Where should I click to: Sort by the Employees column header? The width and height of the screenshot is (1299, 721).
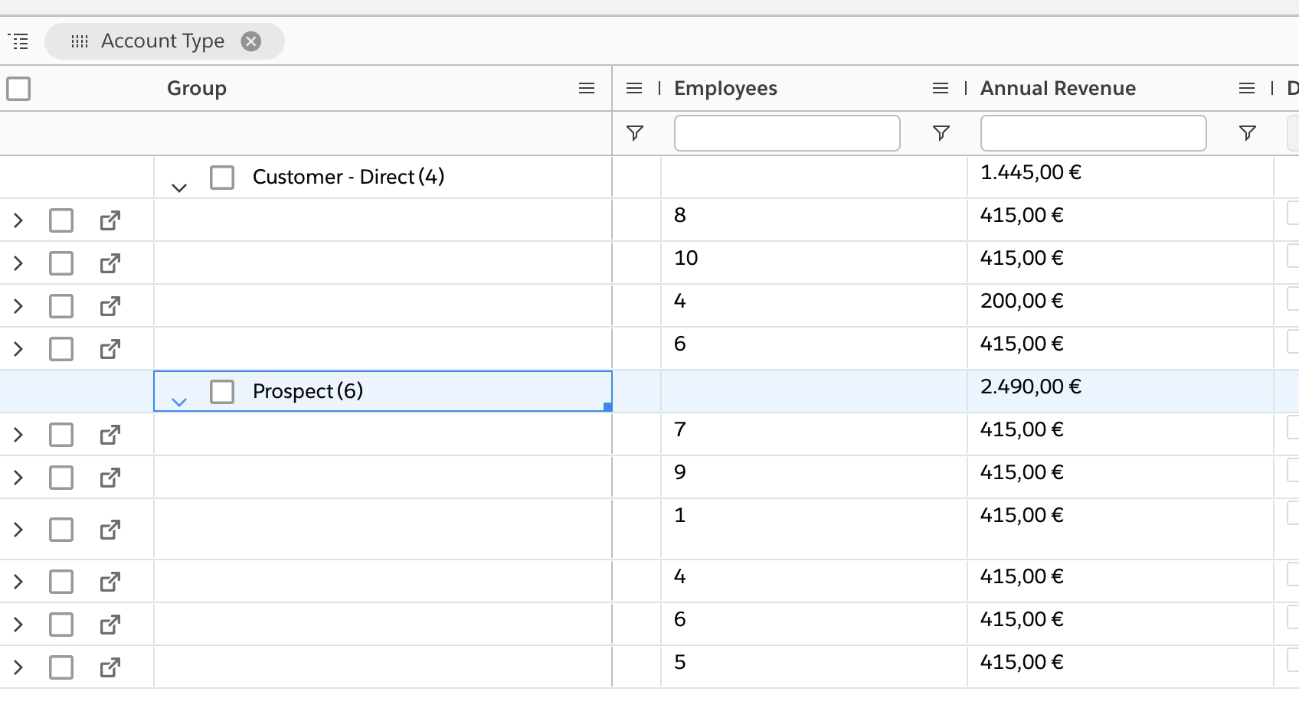click(725, 89)
